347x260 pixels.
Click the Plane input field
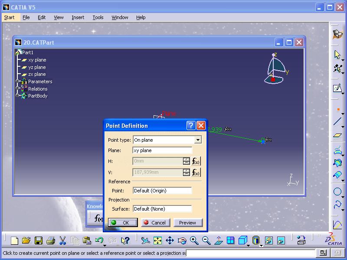click(x=162, y=150)
